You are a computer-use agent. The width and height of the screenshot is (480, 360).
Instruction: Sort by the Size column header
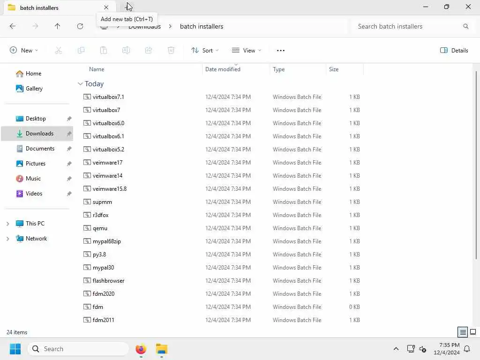coord(334,69)
